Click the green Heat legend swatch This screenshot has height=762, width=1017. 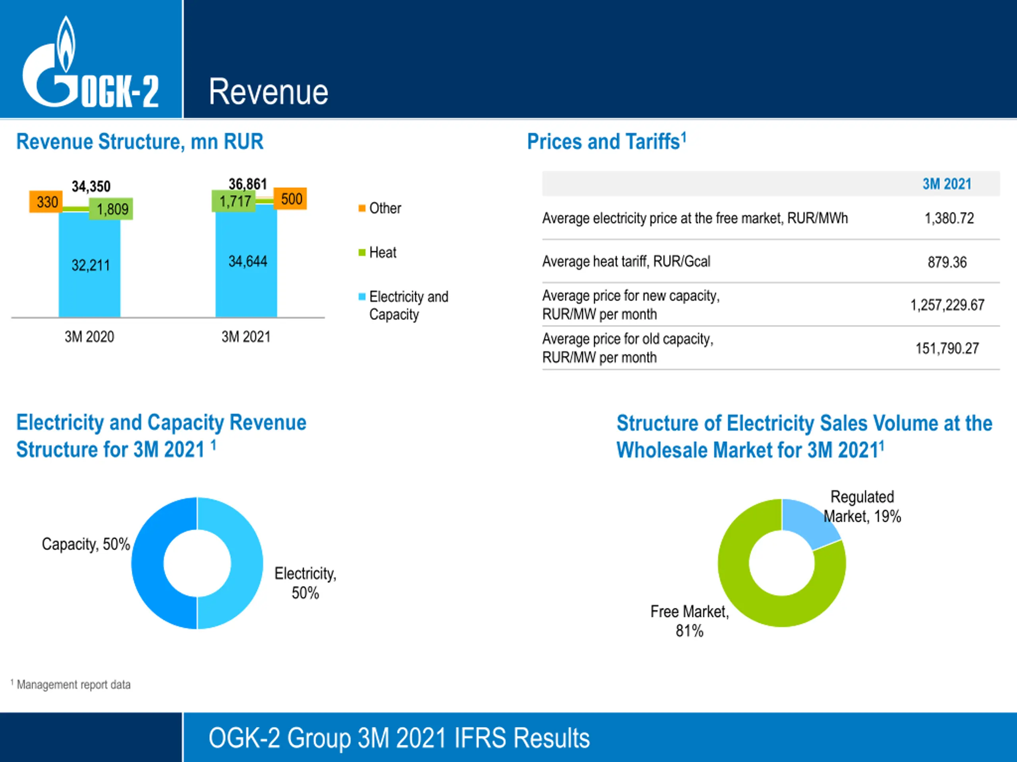pyautogui.click(x=362, y=253)
